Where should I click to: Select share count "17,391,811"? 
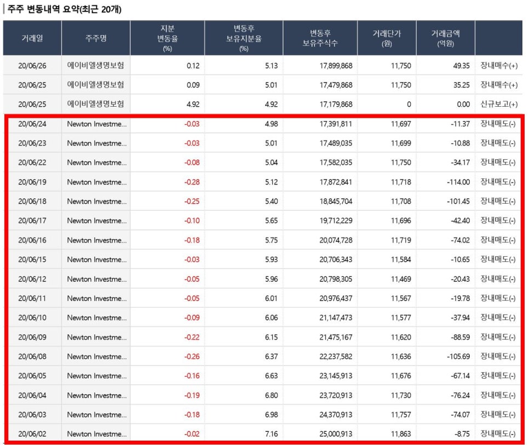(x=336, y=124)
